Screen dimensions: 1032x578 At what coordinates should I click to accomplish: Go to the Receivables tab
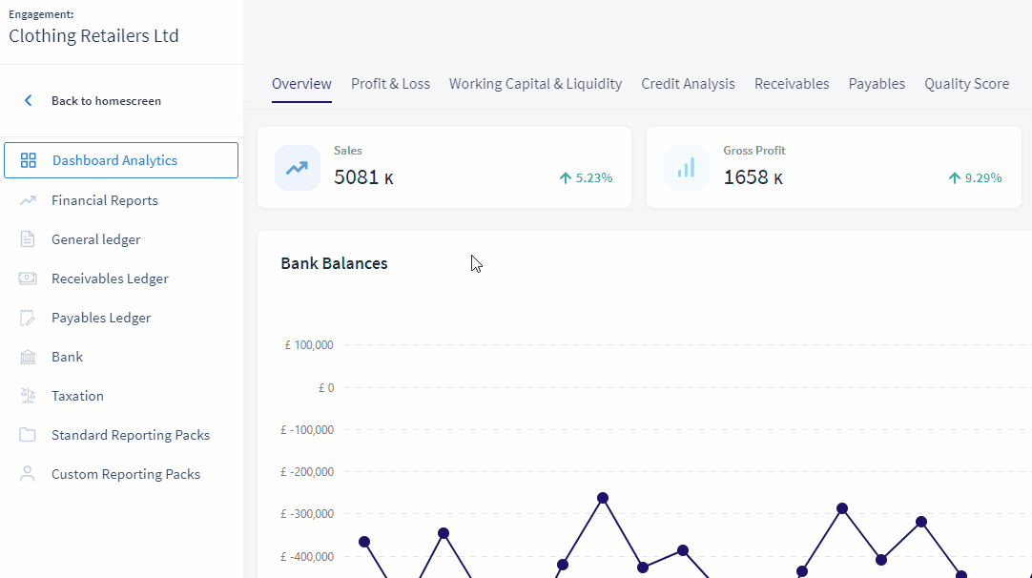pyautogui.click(x=792, y=84)
